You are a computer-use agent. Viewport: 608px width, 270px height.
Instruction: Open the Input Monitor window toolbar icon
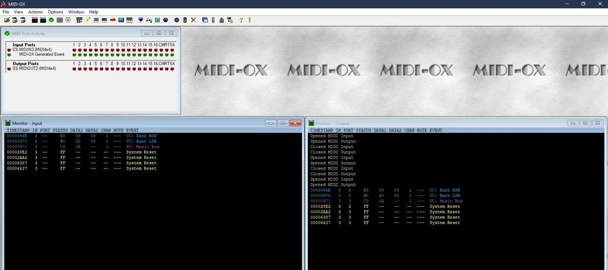pos(35,20)
